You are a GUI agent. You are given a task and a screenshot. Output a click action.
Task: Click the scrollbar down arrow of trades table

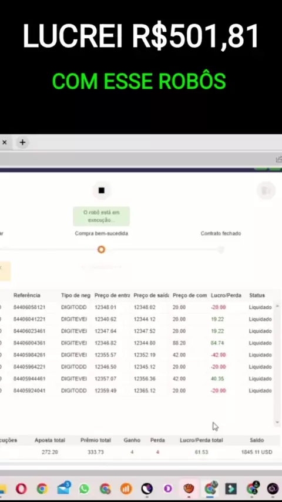pos(277,423)
